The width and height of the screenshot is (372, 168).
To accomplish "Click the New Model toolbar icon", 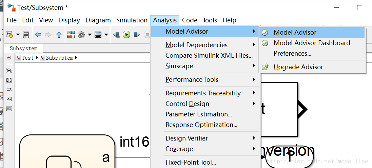I will [x=9, y=35].
